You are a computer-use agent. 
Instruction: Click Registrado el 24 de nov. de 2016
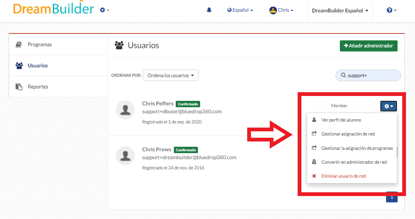(173, 167)
